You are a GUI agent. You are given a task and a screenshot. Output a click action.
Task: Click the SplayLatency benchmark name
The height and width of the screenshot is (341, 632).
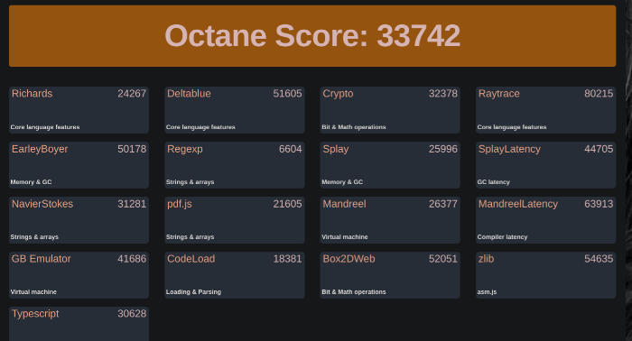click(x=509, y=149)
